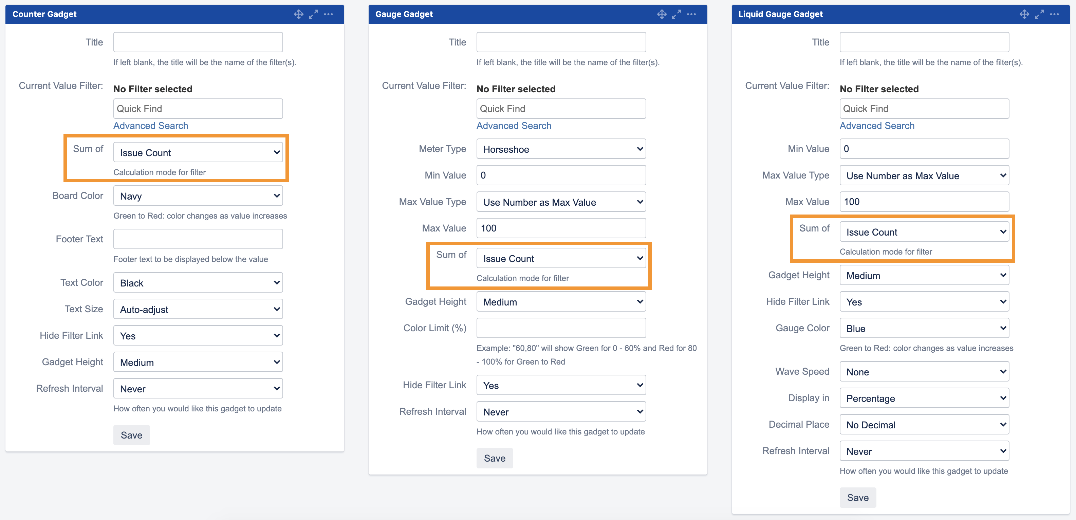Image resolution: width=1076 pixels, height=520 pixels.
Task: Open Counter Gadget Sum of Issue Count dropdown
Action: tap(198, 152)
